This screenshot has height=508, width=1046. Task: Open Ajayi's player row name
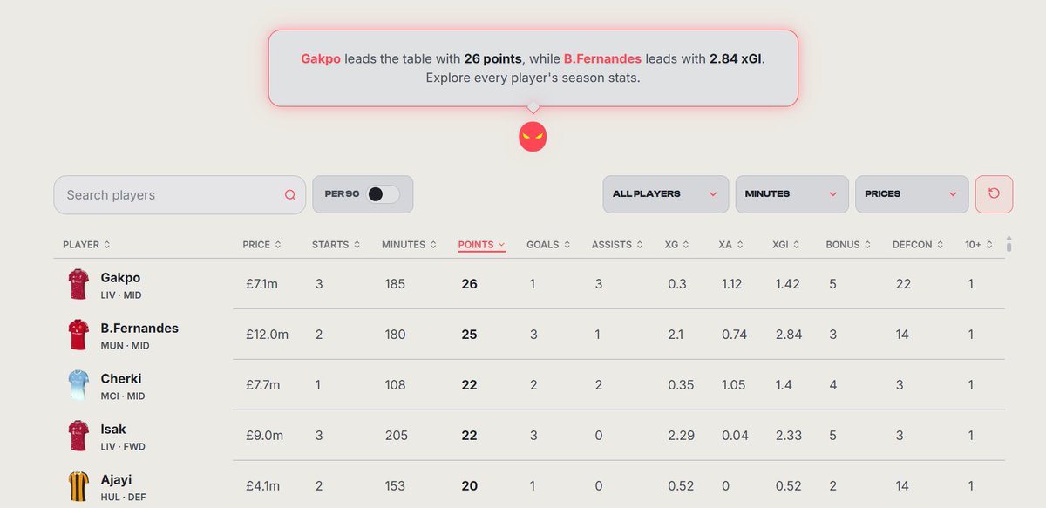(x=116, y=480)
